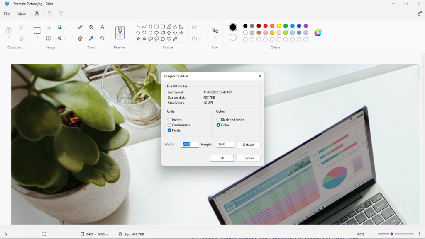Click the Height input field

point(225,145)
